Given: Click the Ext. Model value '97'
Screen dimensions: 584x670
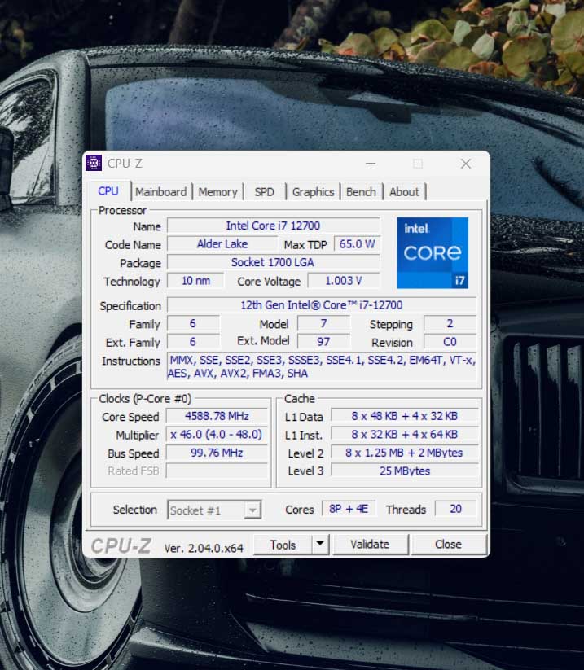Looking at the screenshot, I should 323,341.
